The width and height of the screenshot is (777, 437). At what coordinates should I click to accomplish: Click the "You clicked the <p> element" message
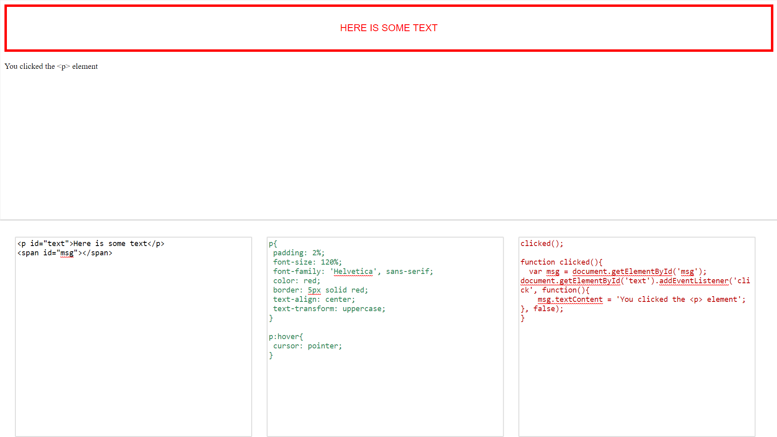point(51,66)
